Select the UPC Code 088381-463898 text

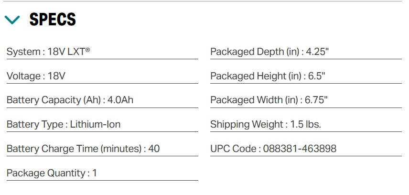[x=273, y=149]
